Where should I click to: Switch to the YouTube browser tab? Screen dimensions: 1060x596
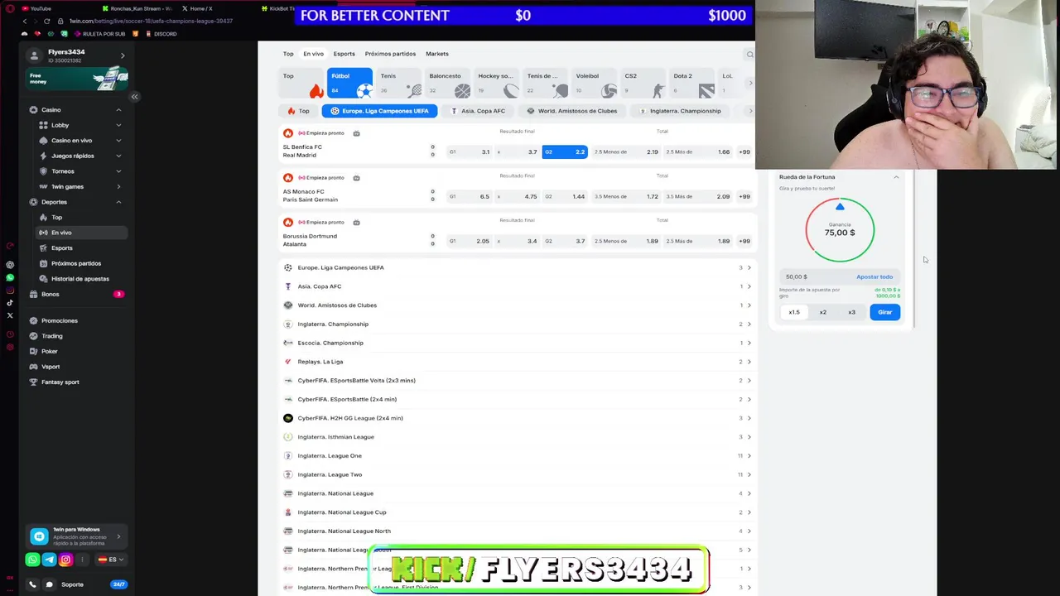[40, 8]
